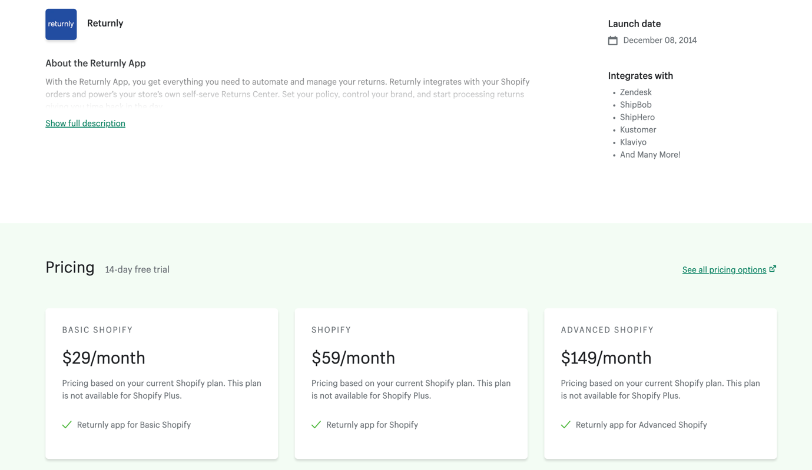Image resolution: width=812 pixels, height=470 pixels.
Task: Click the BASIC SHOPIFY plan title
Action: point(98,330)
